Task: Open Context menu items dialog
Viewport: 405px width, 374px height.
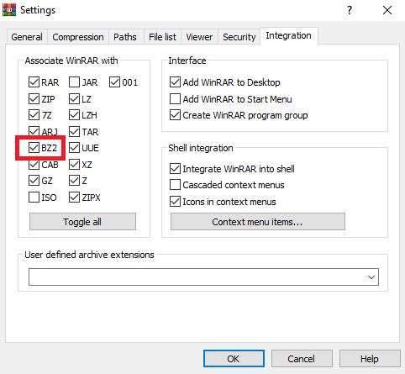Action: click(258, 222)
